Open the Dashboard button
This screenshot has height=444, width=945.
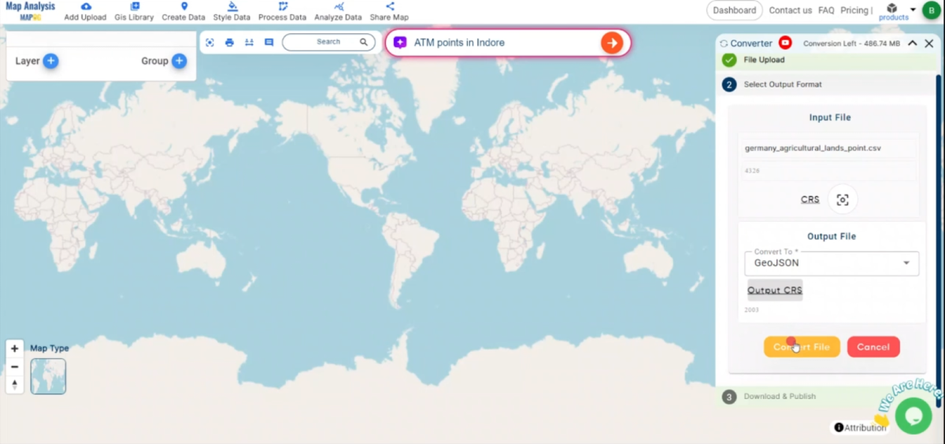pos(735,10)
